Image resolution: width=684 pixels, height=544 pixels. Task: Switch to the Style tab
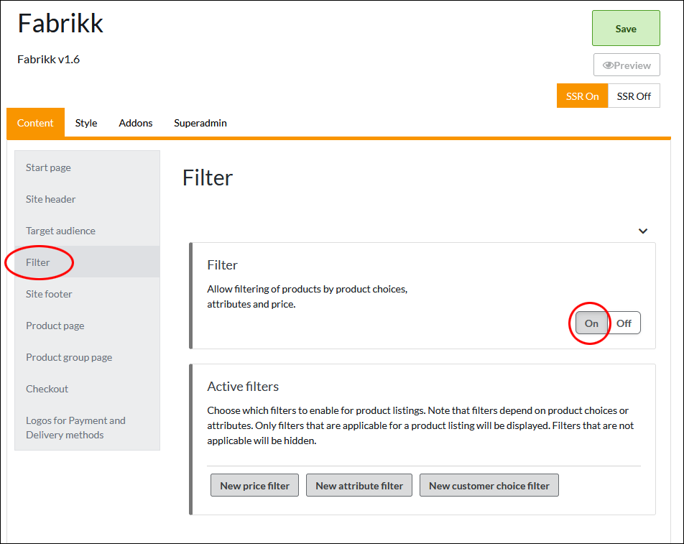86,123
